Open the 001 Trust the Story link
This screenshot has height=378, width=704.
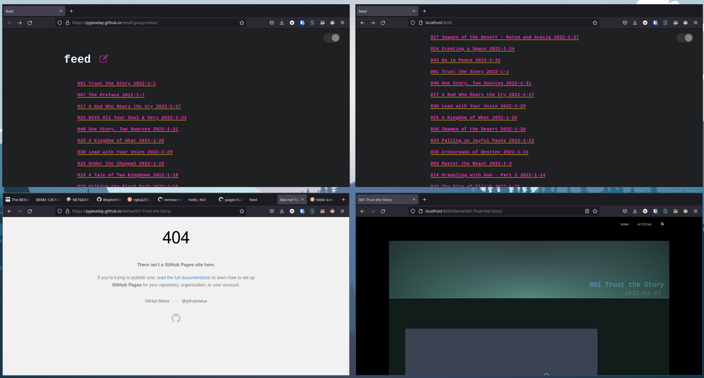pyautogui.click(x=117, y=83)
